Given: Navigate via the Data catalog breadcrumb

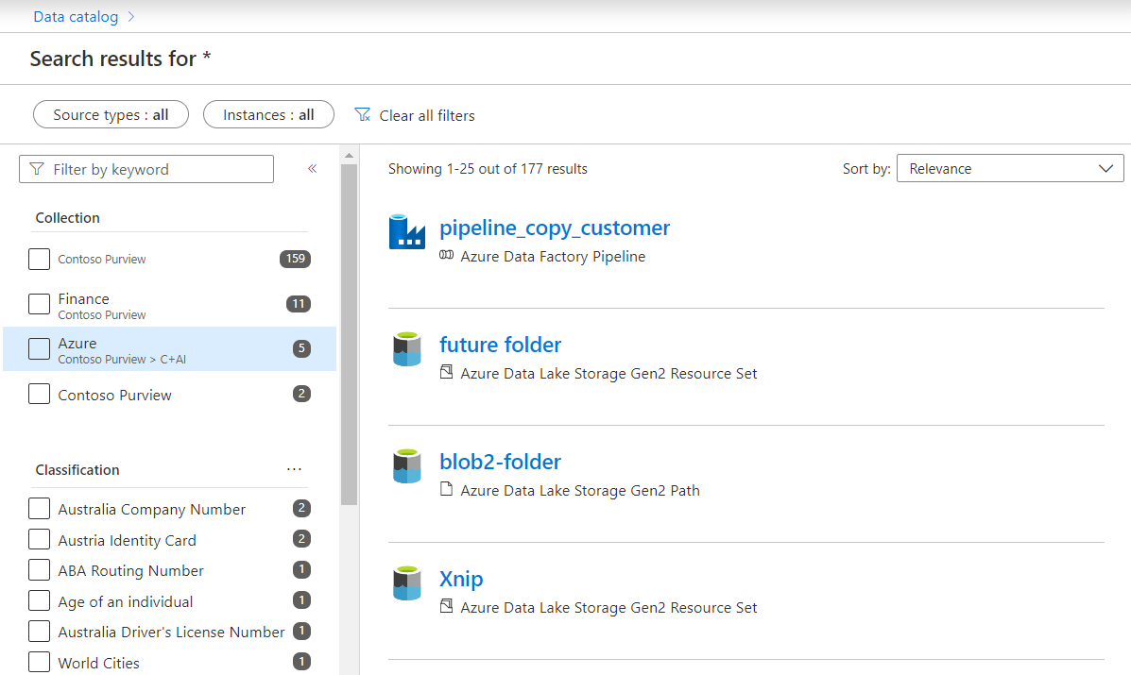Looking at the screenshot, I should 75,16.
